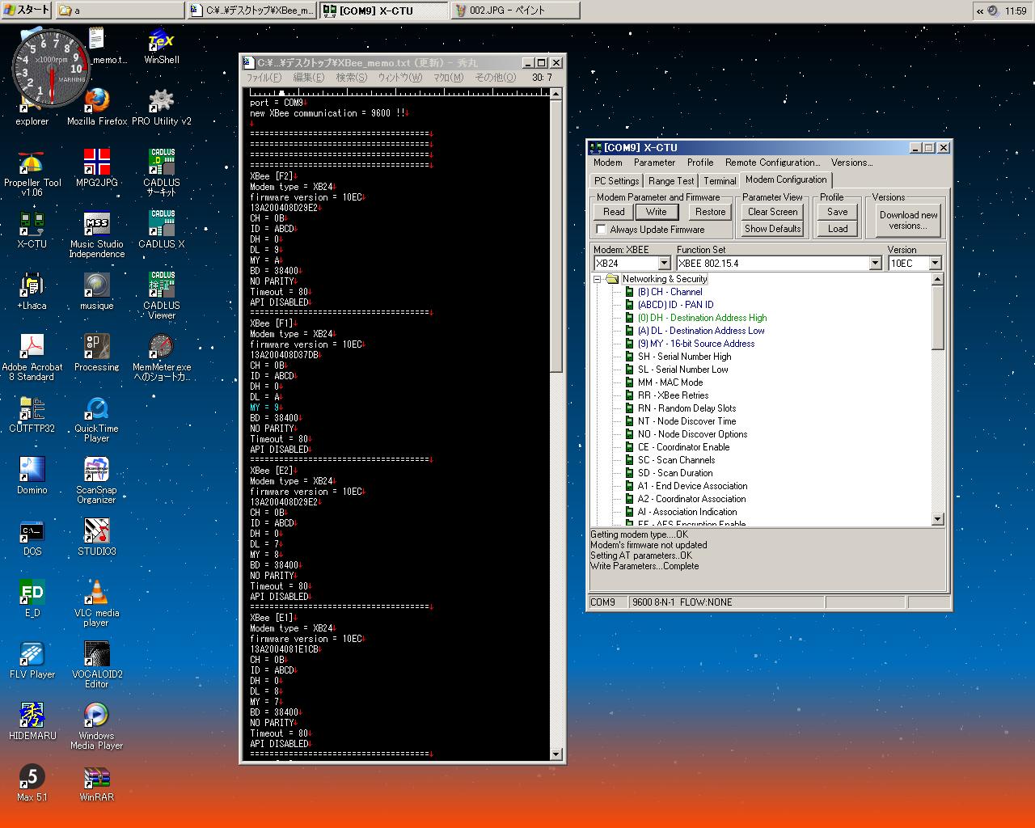Open the X-CTU desktop icon
The image size is (1035, 828).
click(x=32, y=223)
